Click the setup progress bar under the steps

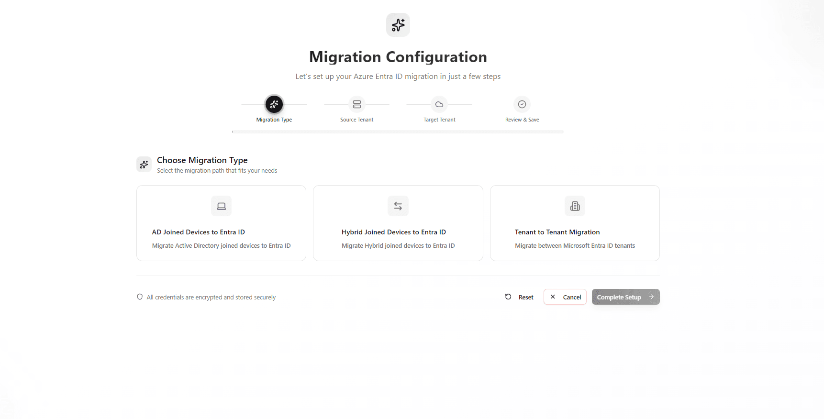coord(398,132)
